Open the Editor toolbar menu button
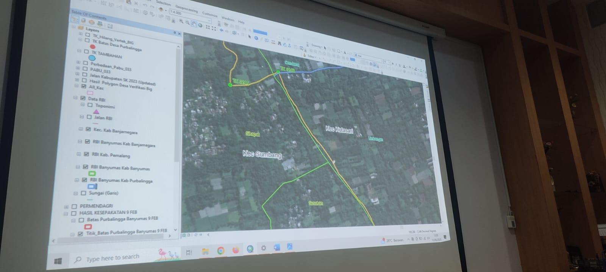This screenshot has height=272, width=606. [x=311, y=56]
